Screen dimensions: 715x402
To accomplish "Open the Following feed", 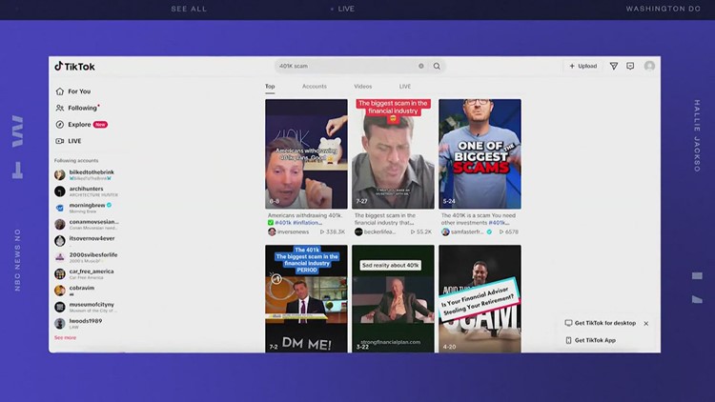I will pyautogui.click(x=77, y=108).
